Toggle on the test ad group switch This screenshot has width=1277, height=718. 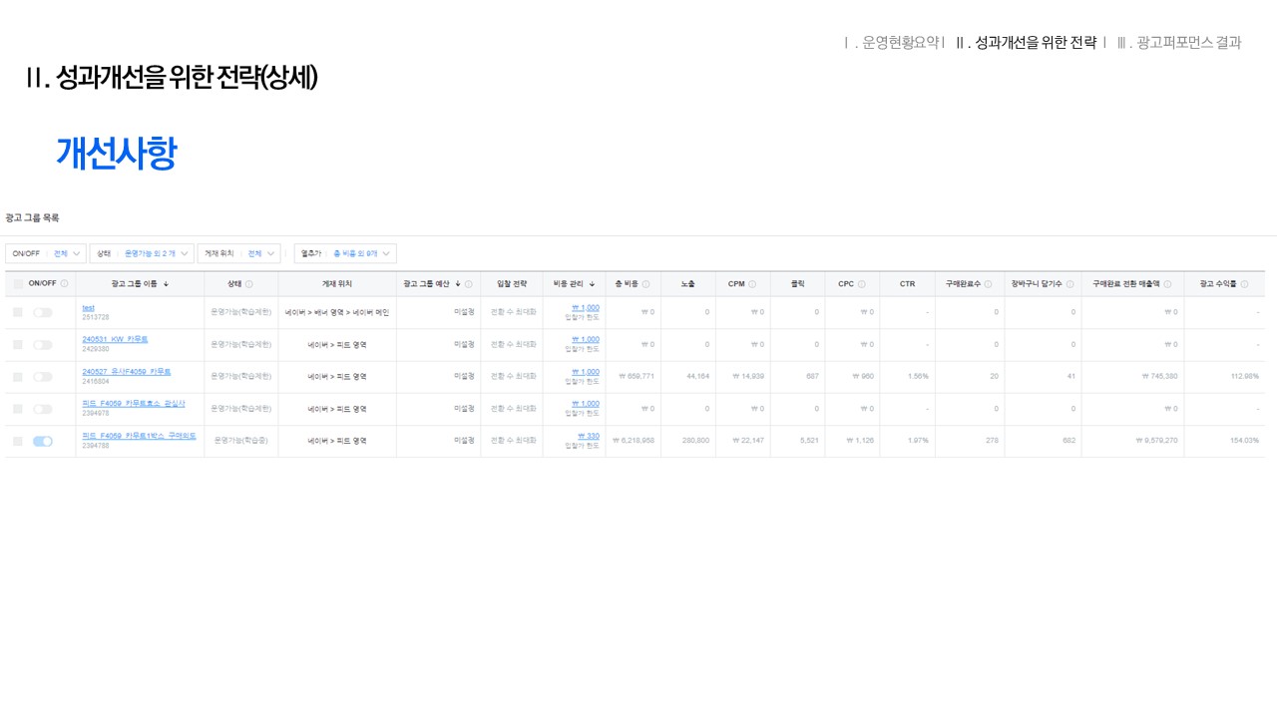pos(42,312)
